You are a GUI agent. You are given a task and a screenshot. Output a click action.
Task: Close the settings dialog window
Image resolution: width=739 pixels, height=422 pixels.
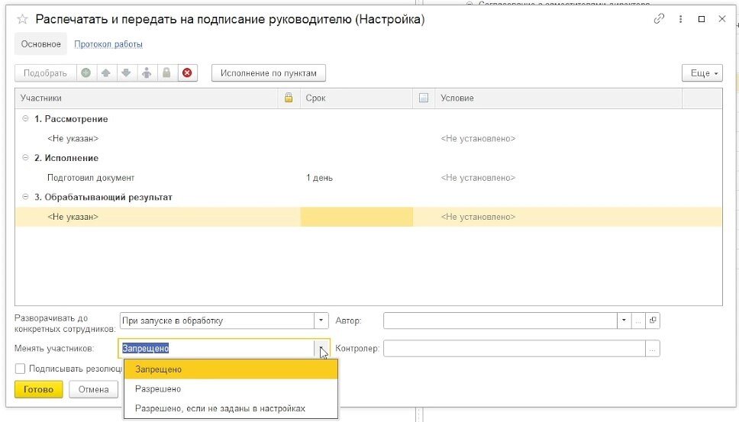point(722,19)
